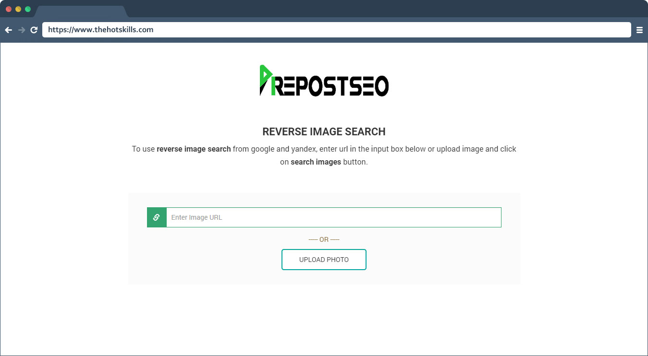Image resolution: width=648 pixels, height=356 pixels.
Task: Click the browser back arrow
Action: click(x=8, y=30)
